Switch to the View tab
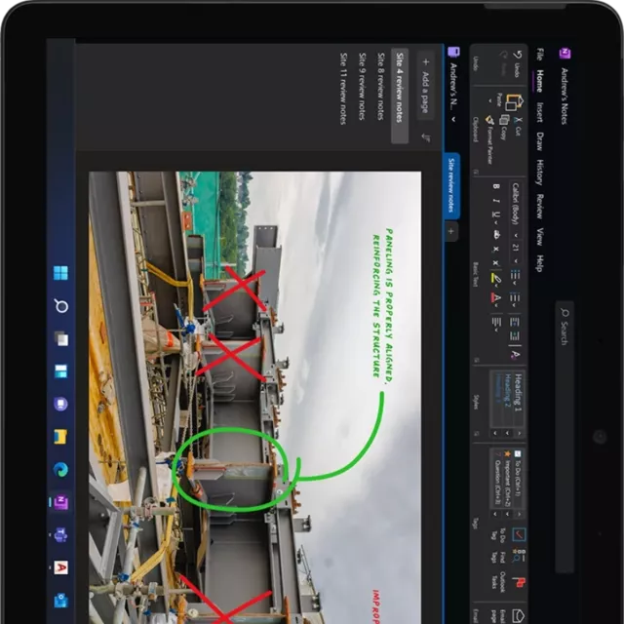Viewport: 624px width, 624px height. coord(540,237)
